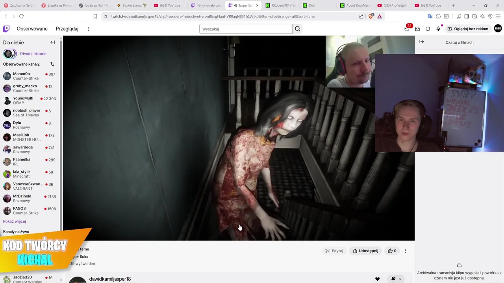Switch to Boskie Ziarno browser tab
The width and height of the screenshot is (504, 283).
click(x=131, y=6)
